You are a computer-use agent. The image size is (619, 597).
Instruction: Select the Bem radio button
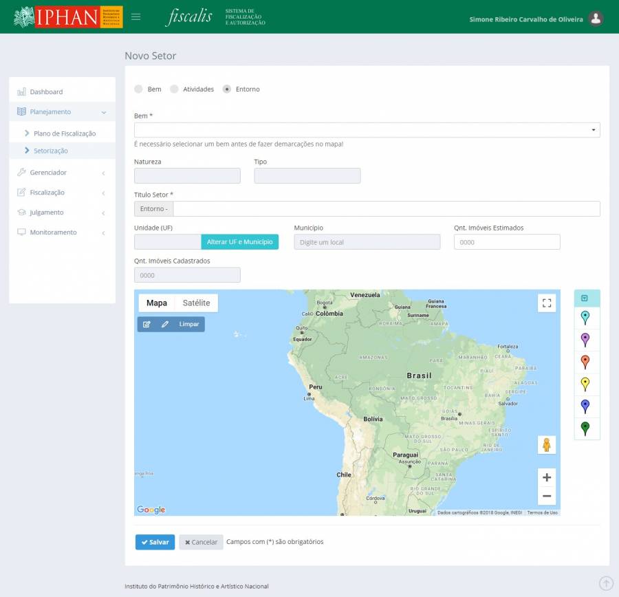pos(139,89)
